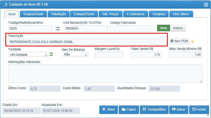Viewport: 211px width, 118px height.
Task: Click the Fechar button
Action: (199, 109)
